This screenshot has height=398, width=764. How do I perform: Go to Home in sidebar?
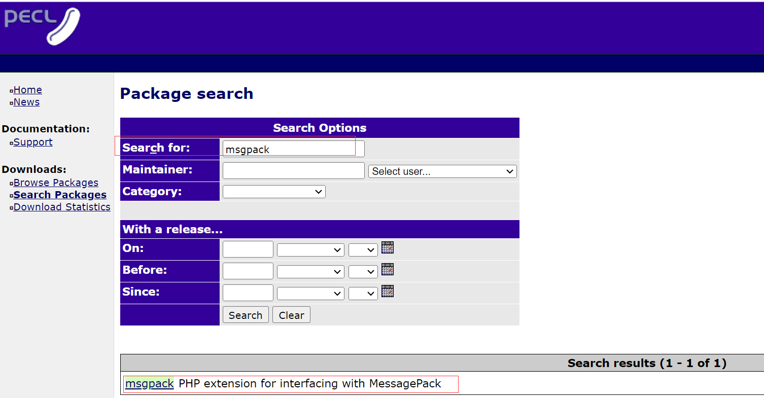tap(28, 90)
